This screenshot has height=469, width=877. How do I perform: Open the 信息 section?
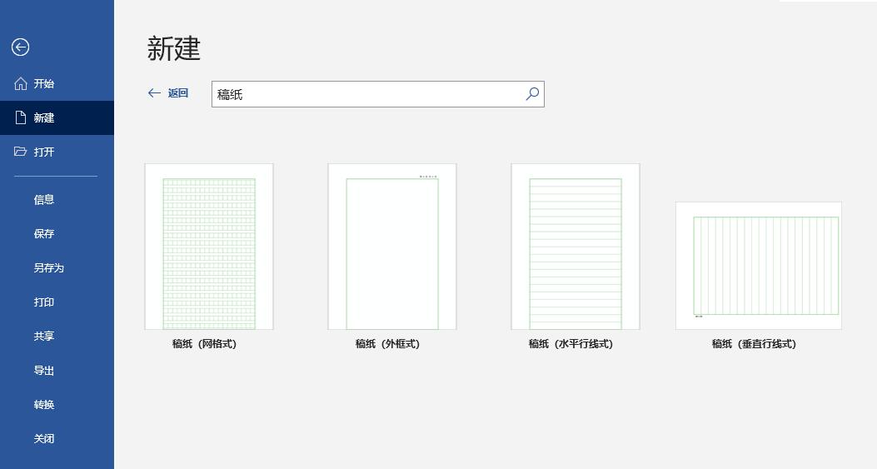click(57, 199)
